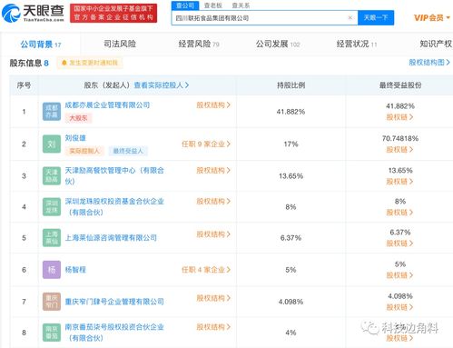The image size is (453, 348).
Task: Open 股权结构 for 天津励高餐饮管理中心
Action: [x=213, y=170]
